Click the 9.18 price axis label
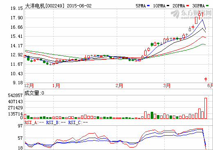The width and height of the screenshot is (213, 150). pos(18,83)
